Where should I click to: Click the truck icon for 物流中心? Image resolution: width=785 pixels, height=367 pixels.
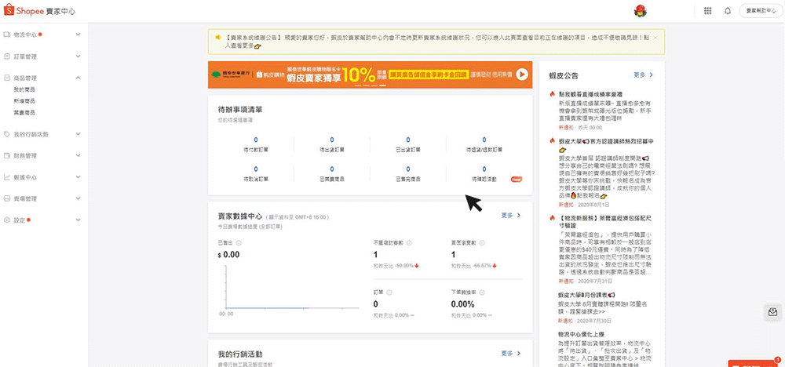7,35
